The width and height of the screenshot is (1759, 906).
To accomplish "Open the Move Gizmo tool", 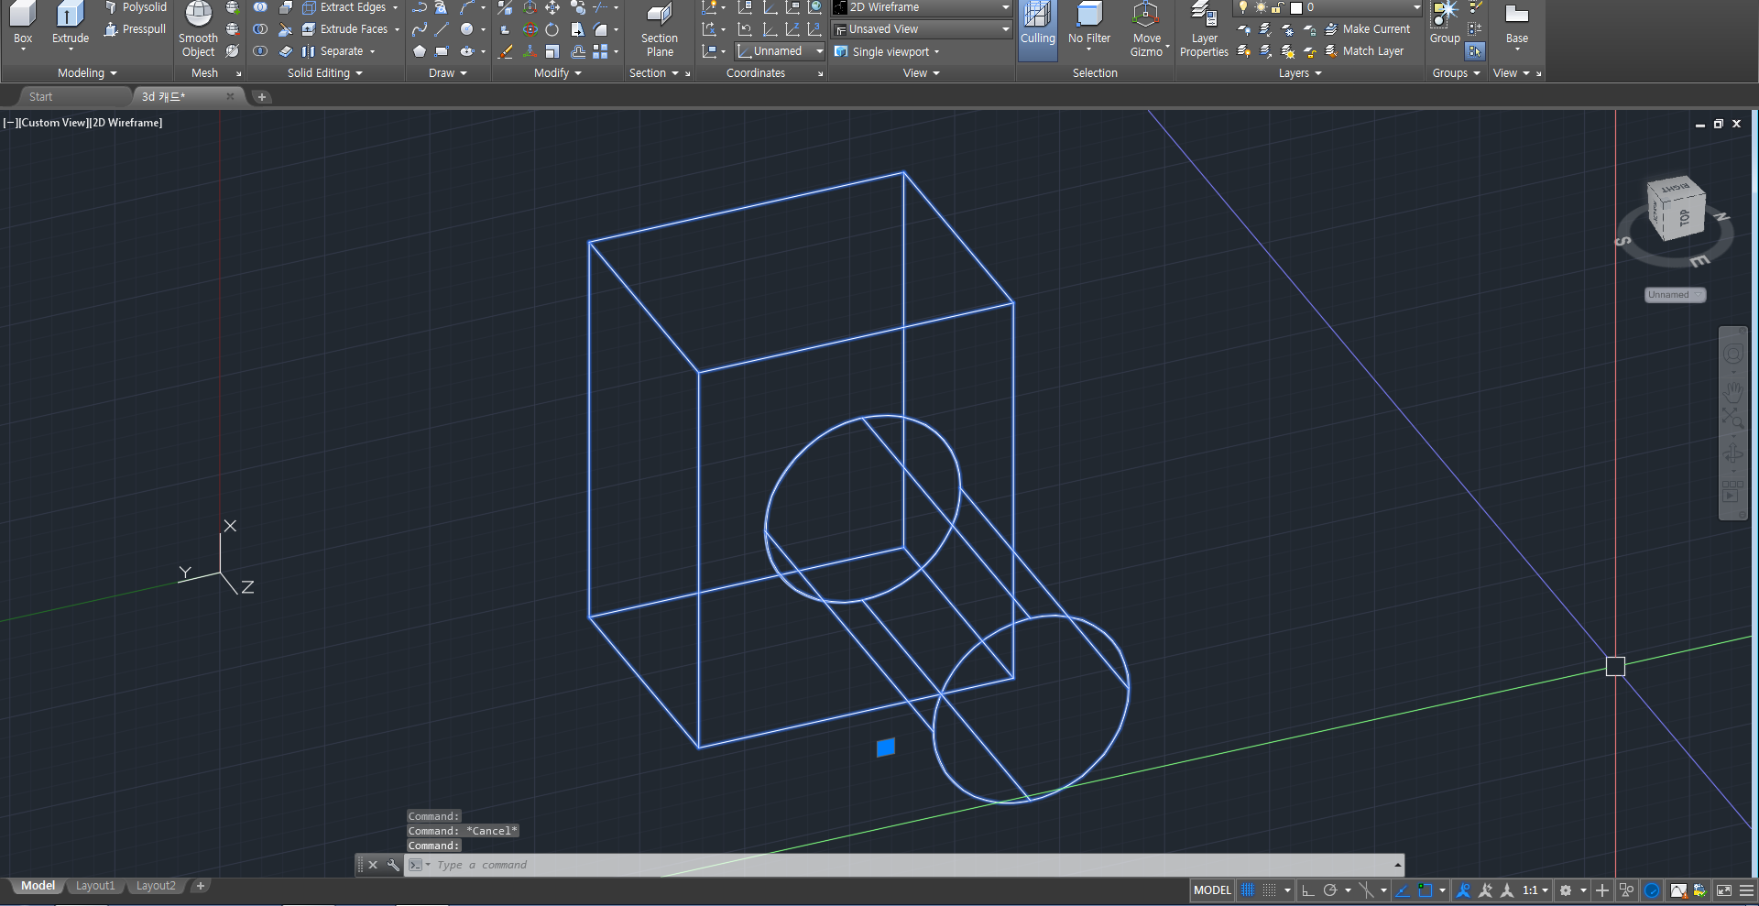I will tap(1146, 29).
